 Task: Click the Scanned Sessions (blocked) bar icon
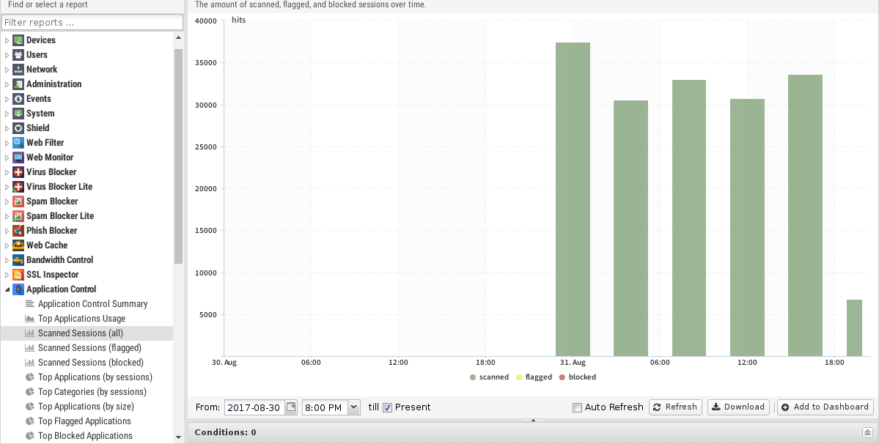pos(30,362)
